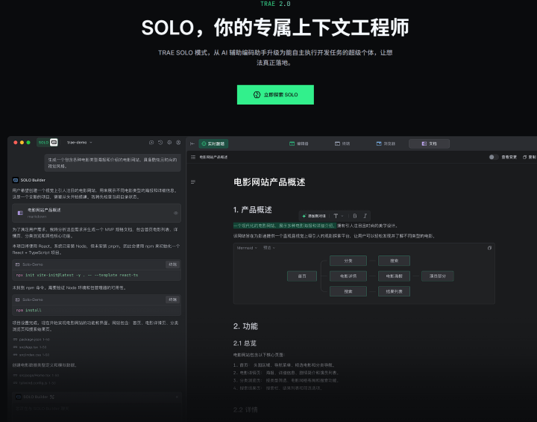Click the user profile icon
This screenshot has height=422, width=537.
pyautogui.click(x=178, y=142)
